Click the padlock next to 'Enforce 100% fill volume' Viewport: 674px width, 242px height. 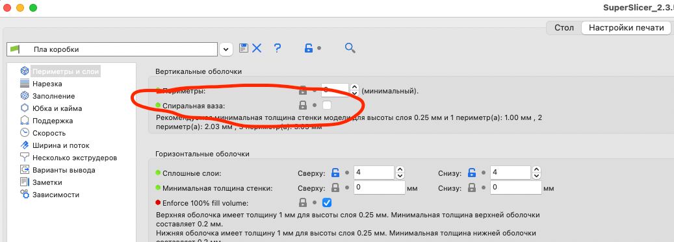coord(303,202)
